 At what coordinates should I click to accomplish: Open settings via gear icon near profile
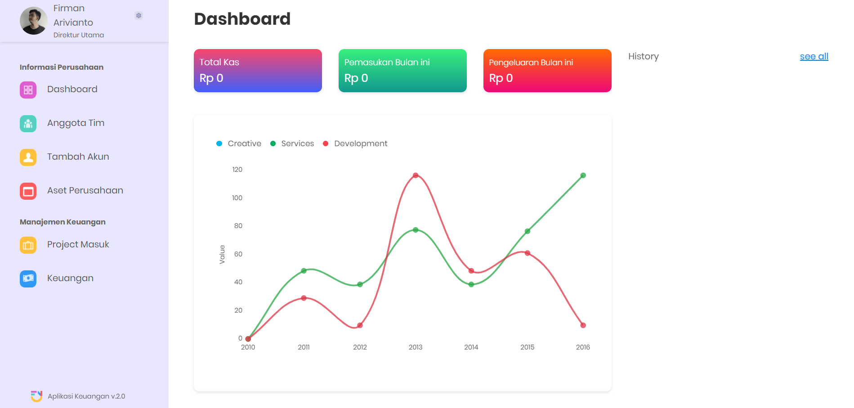click(x=139, y=16)
